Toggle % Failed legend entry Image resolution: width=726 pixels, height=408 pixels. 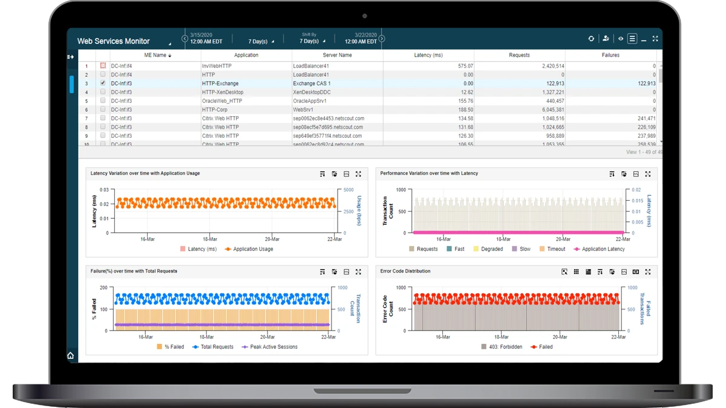(171, 347)
